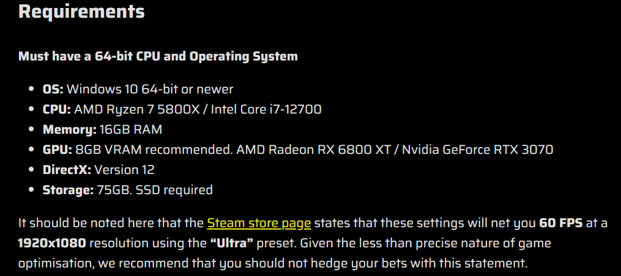This screenshot has width=621, height=276.
Task: Click the 16GB RAM text
Action: pyautogui.click(x=131, y=129)
